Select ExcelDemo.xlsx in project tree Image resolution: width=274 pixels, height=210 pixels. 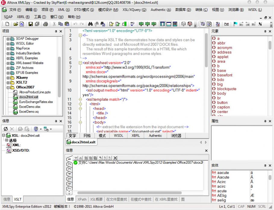(30, 107)
